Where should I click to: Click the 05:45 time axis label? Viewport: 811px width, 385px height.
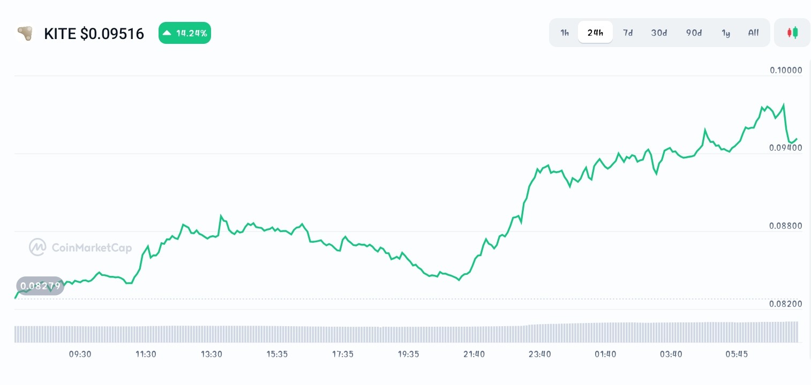tap(737, 354)
